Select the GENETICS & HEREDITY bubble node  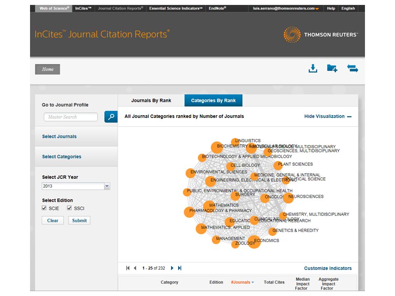coord(272,231)
